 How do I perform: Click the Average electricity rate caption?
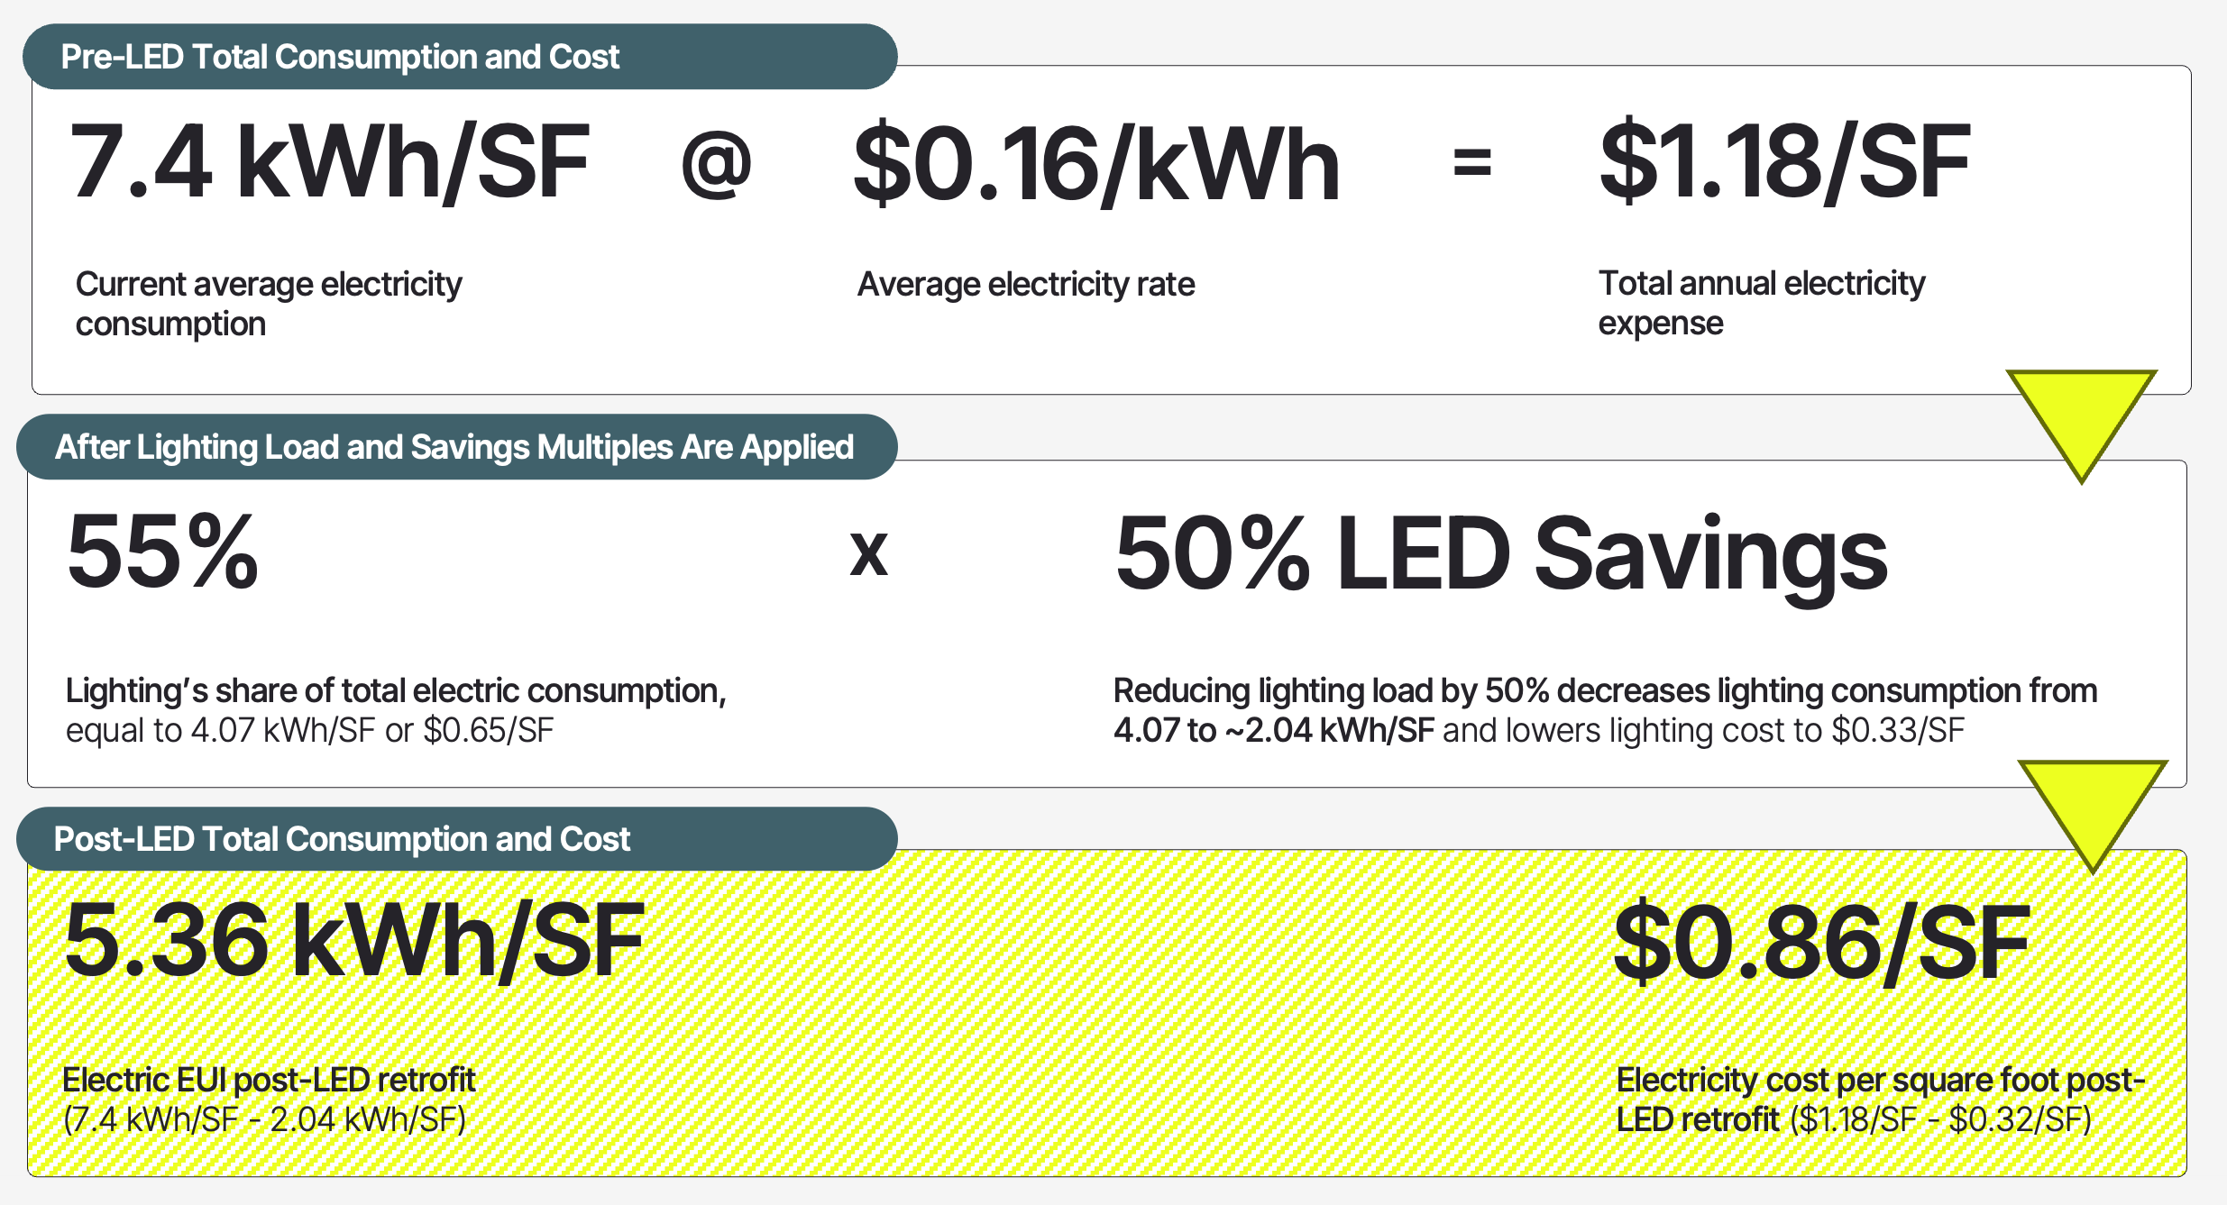click(1026, 285)
